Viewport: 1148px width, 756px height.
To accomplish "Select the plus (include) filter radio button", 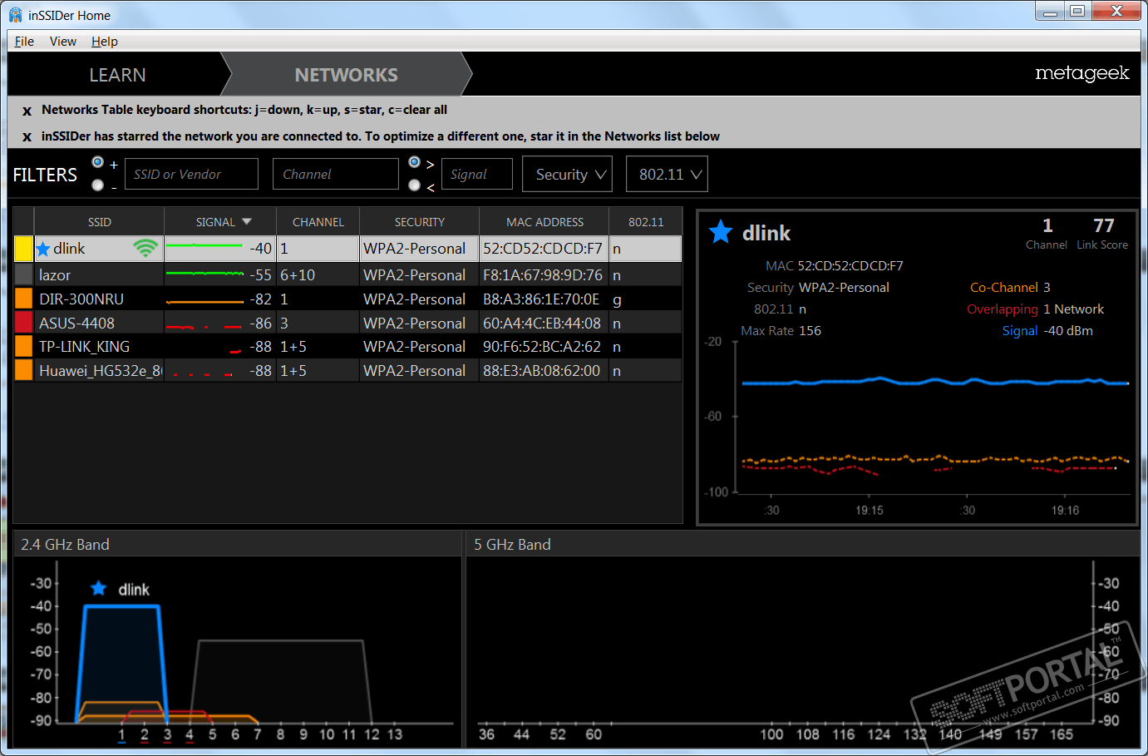I will point(98,162).
